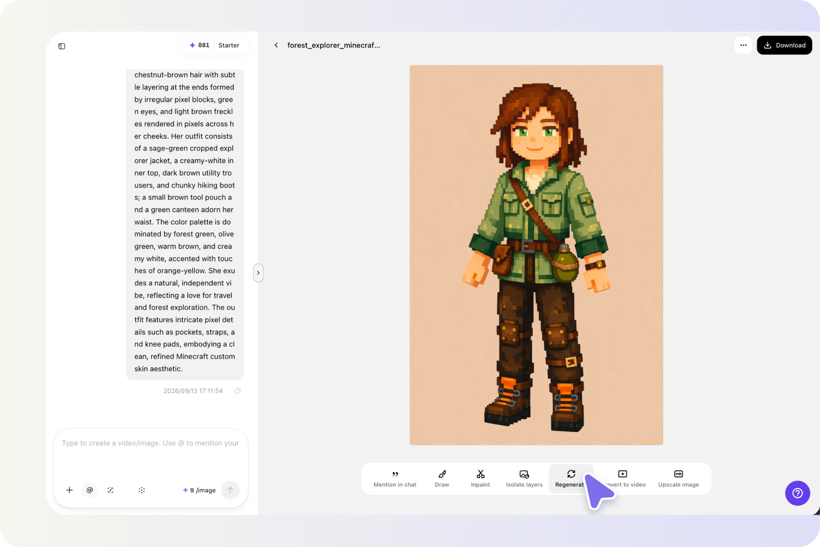Click the 2026/09/13 17:11:54 timestamp
This screenshot has width=820, height=547.
pyautogui.click(x=193, y=391)
